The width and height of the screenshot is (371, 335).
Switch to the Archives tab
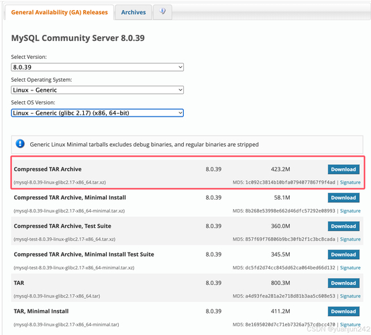[134, 12]
